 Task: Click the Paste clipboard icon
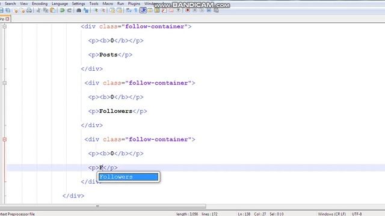52,10
